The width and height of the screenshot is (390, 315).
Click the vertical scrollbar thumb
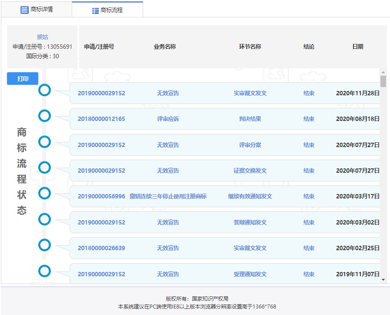[383, 81]
